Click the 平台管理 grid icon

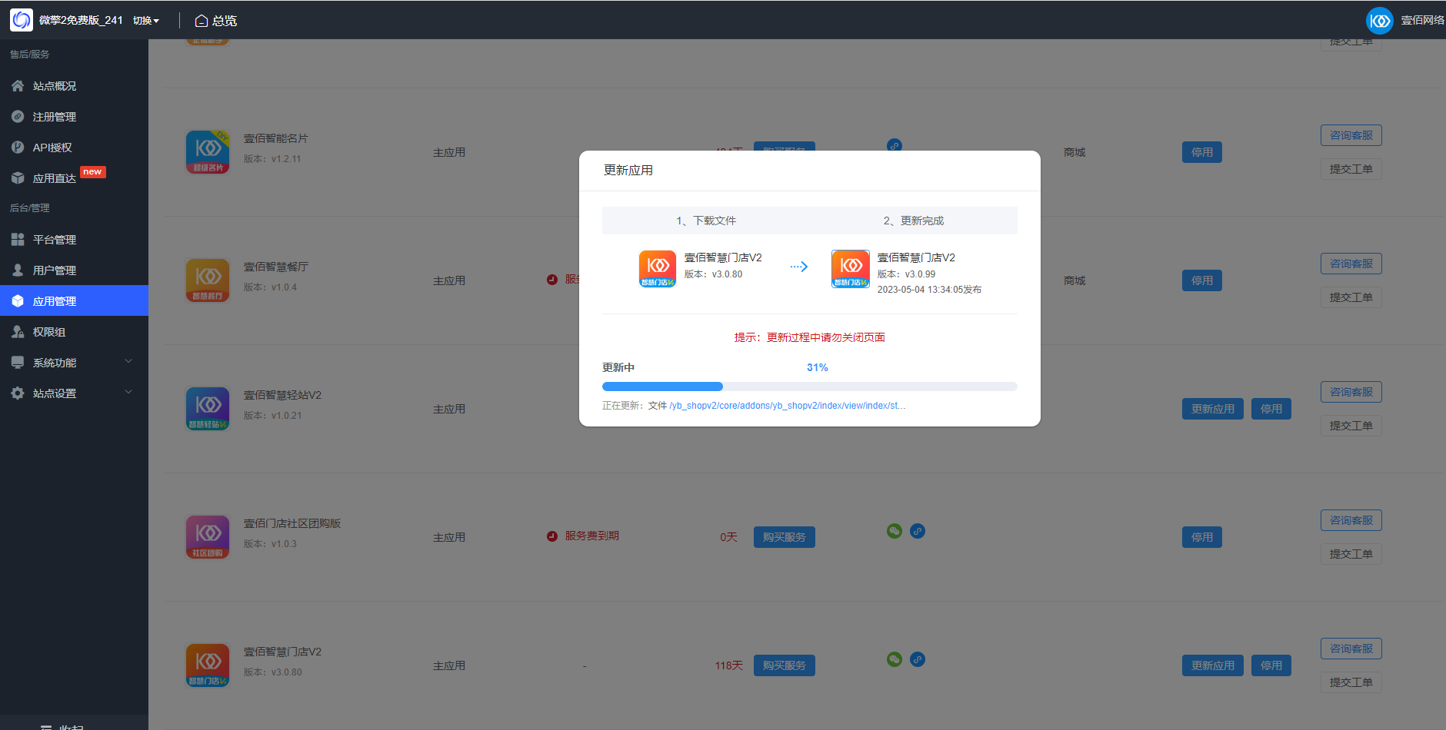pos(18,240)
